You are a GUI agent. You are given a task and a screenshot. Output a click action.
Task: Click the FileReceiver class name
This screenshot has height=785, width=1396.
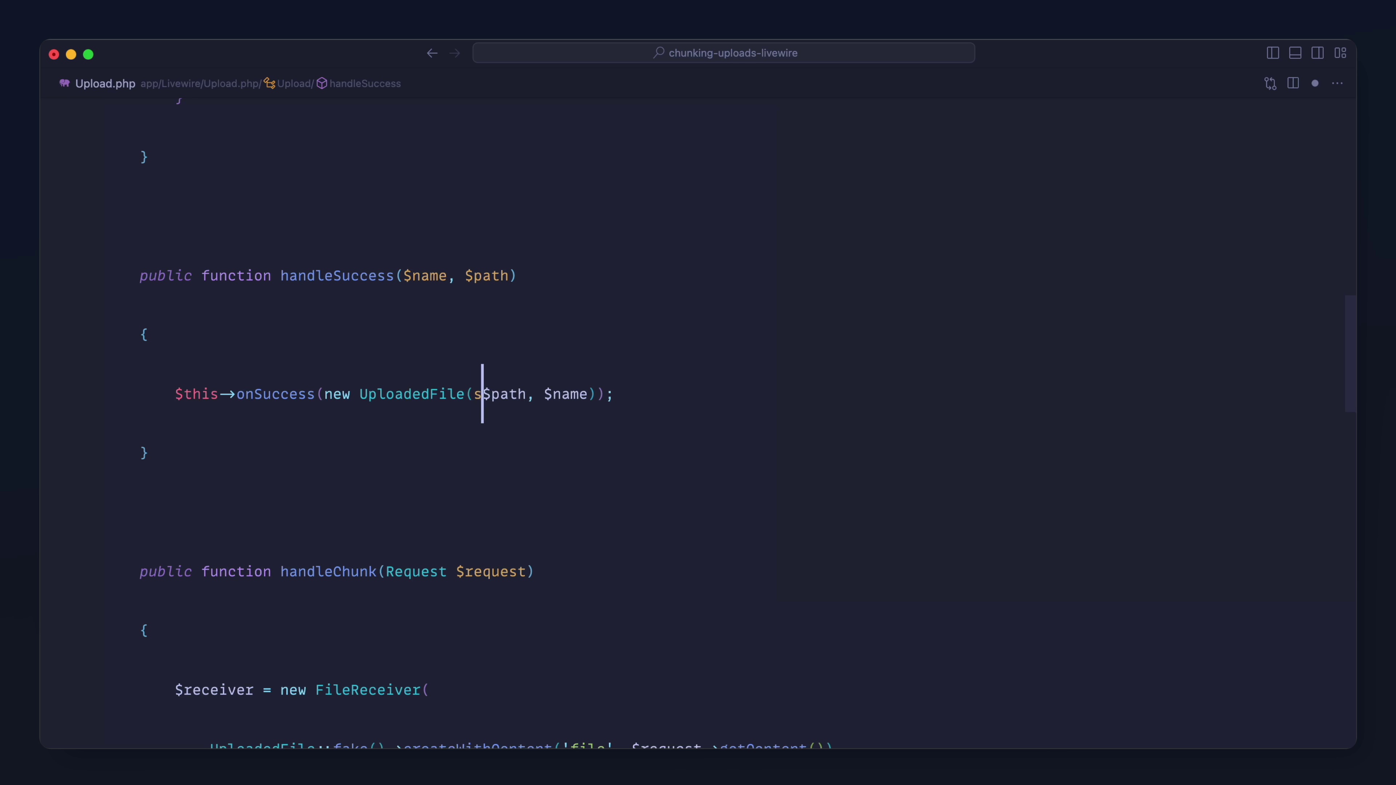368,690
